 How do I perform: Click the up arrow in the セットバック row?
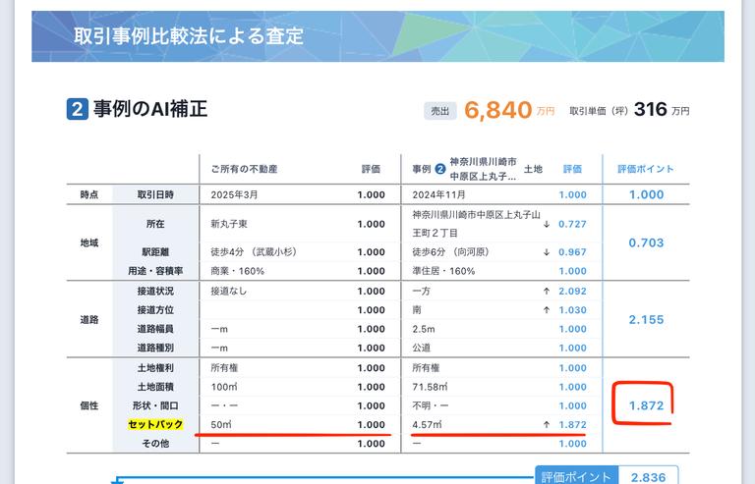click(x=546, y=425)
